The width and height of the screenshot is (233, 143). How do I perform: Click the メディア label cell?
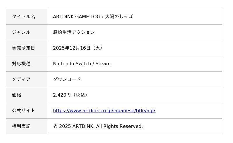pyautogui.click(x=21, y=79)
